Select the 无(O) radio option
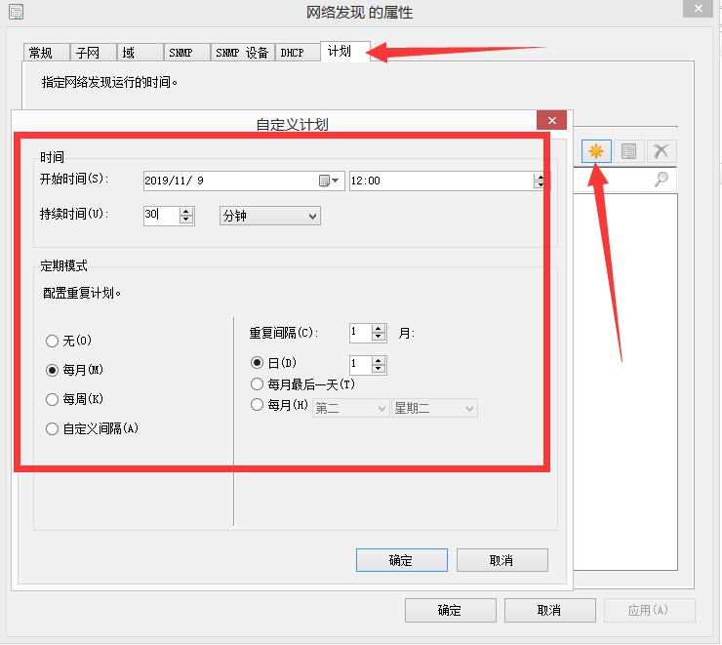This screenshot has width=722, height=645. (x=52, y=342)
